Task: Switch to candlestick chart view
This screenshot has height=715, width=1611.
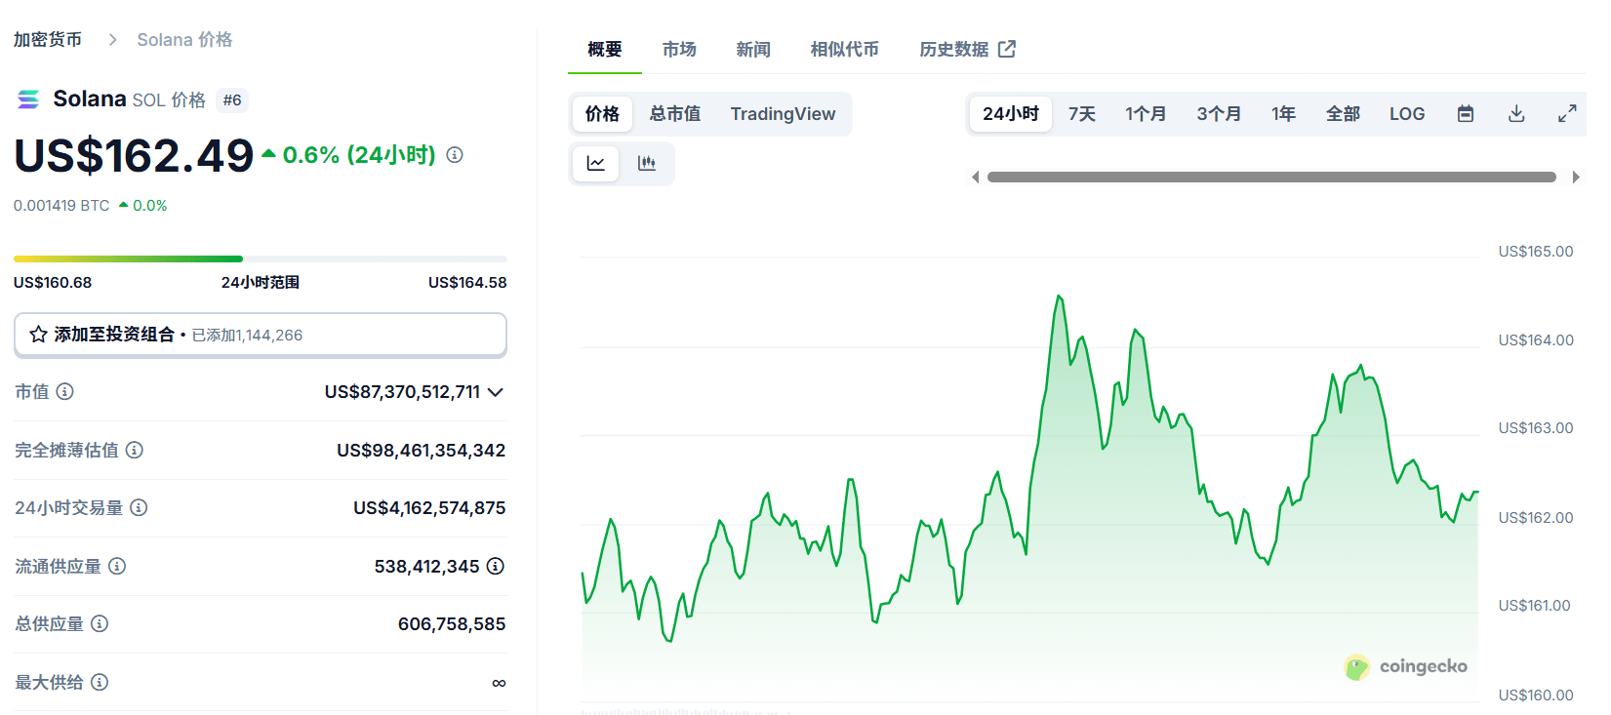Action: tap(646, 163)
